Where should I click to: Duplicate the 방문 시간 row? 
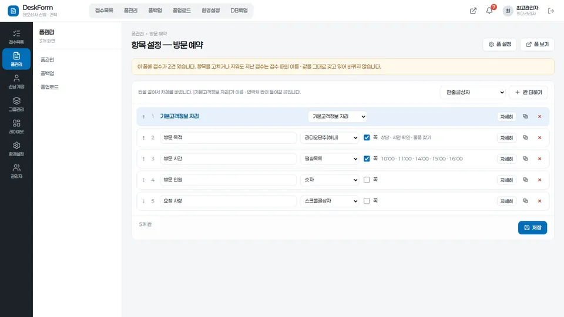525,158
